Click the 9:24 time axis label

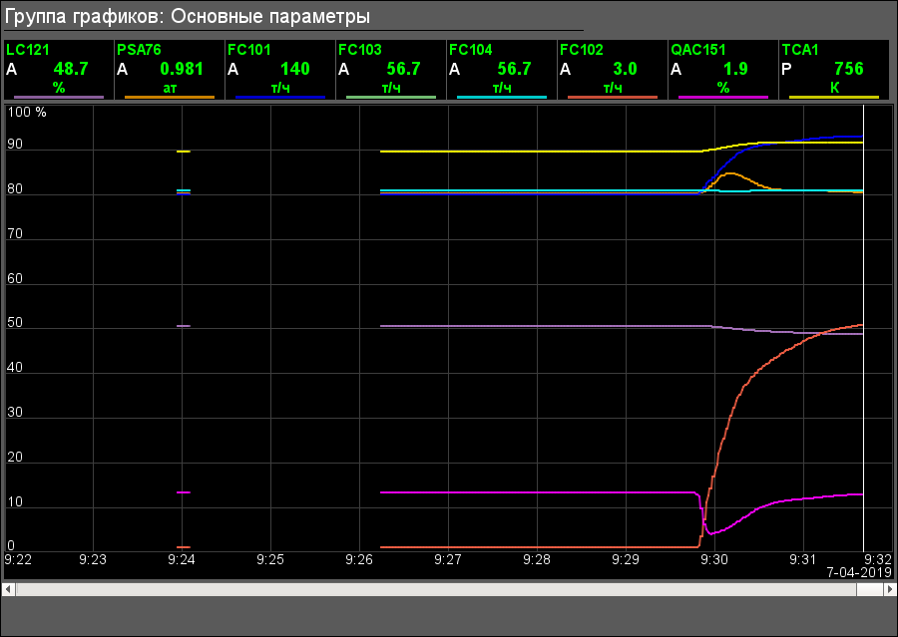[182, 559]
